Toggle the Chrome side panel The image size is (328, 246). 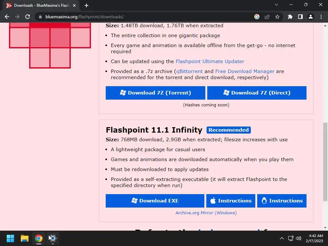[x=300, y=17]
